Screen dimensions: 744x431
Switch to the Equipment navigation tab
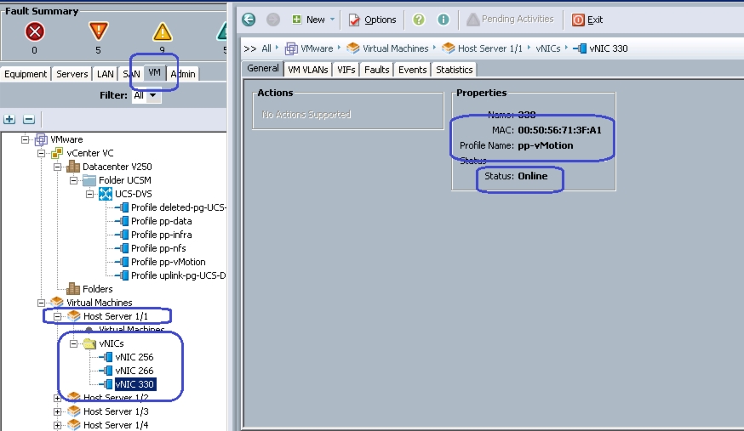tap(26, 74)
